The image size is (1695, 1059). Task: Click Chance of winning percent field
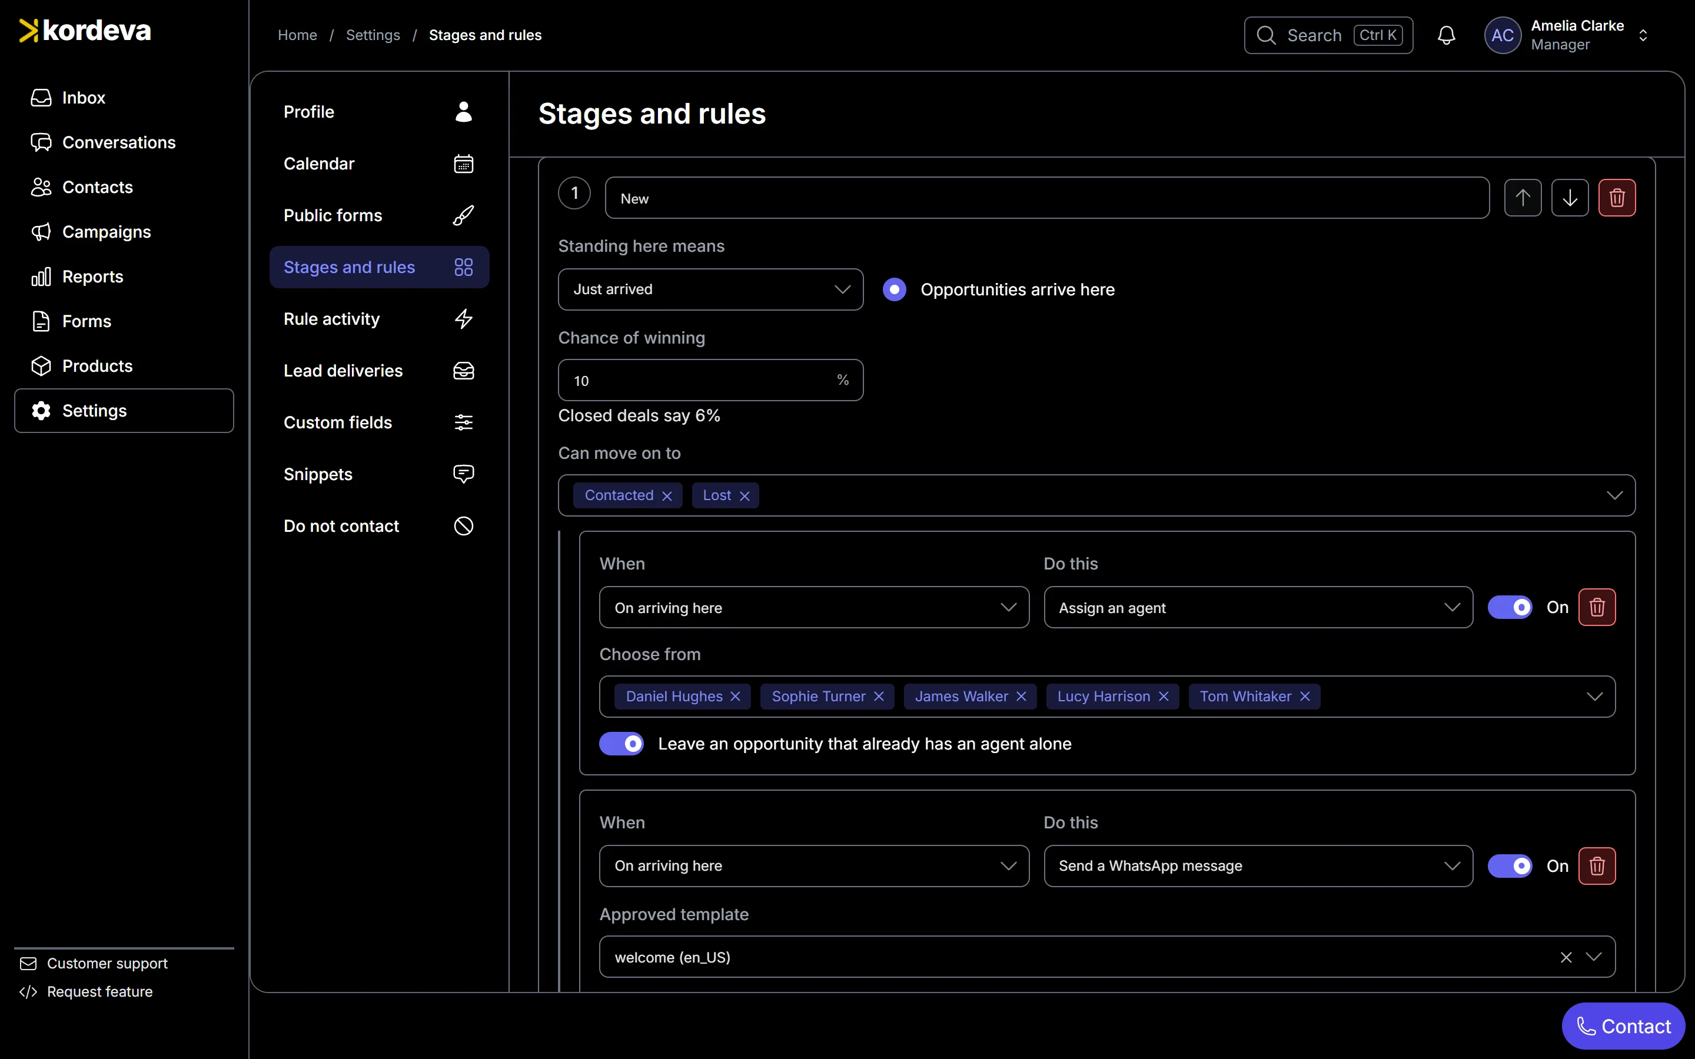[x=710, y=380]
